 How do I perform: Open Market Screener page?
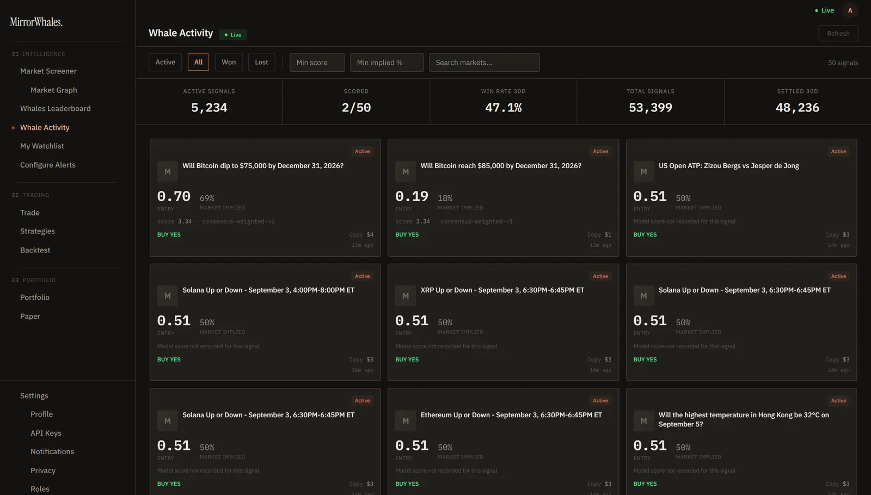pos(48,71)
